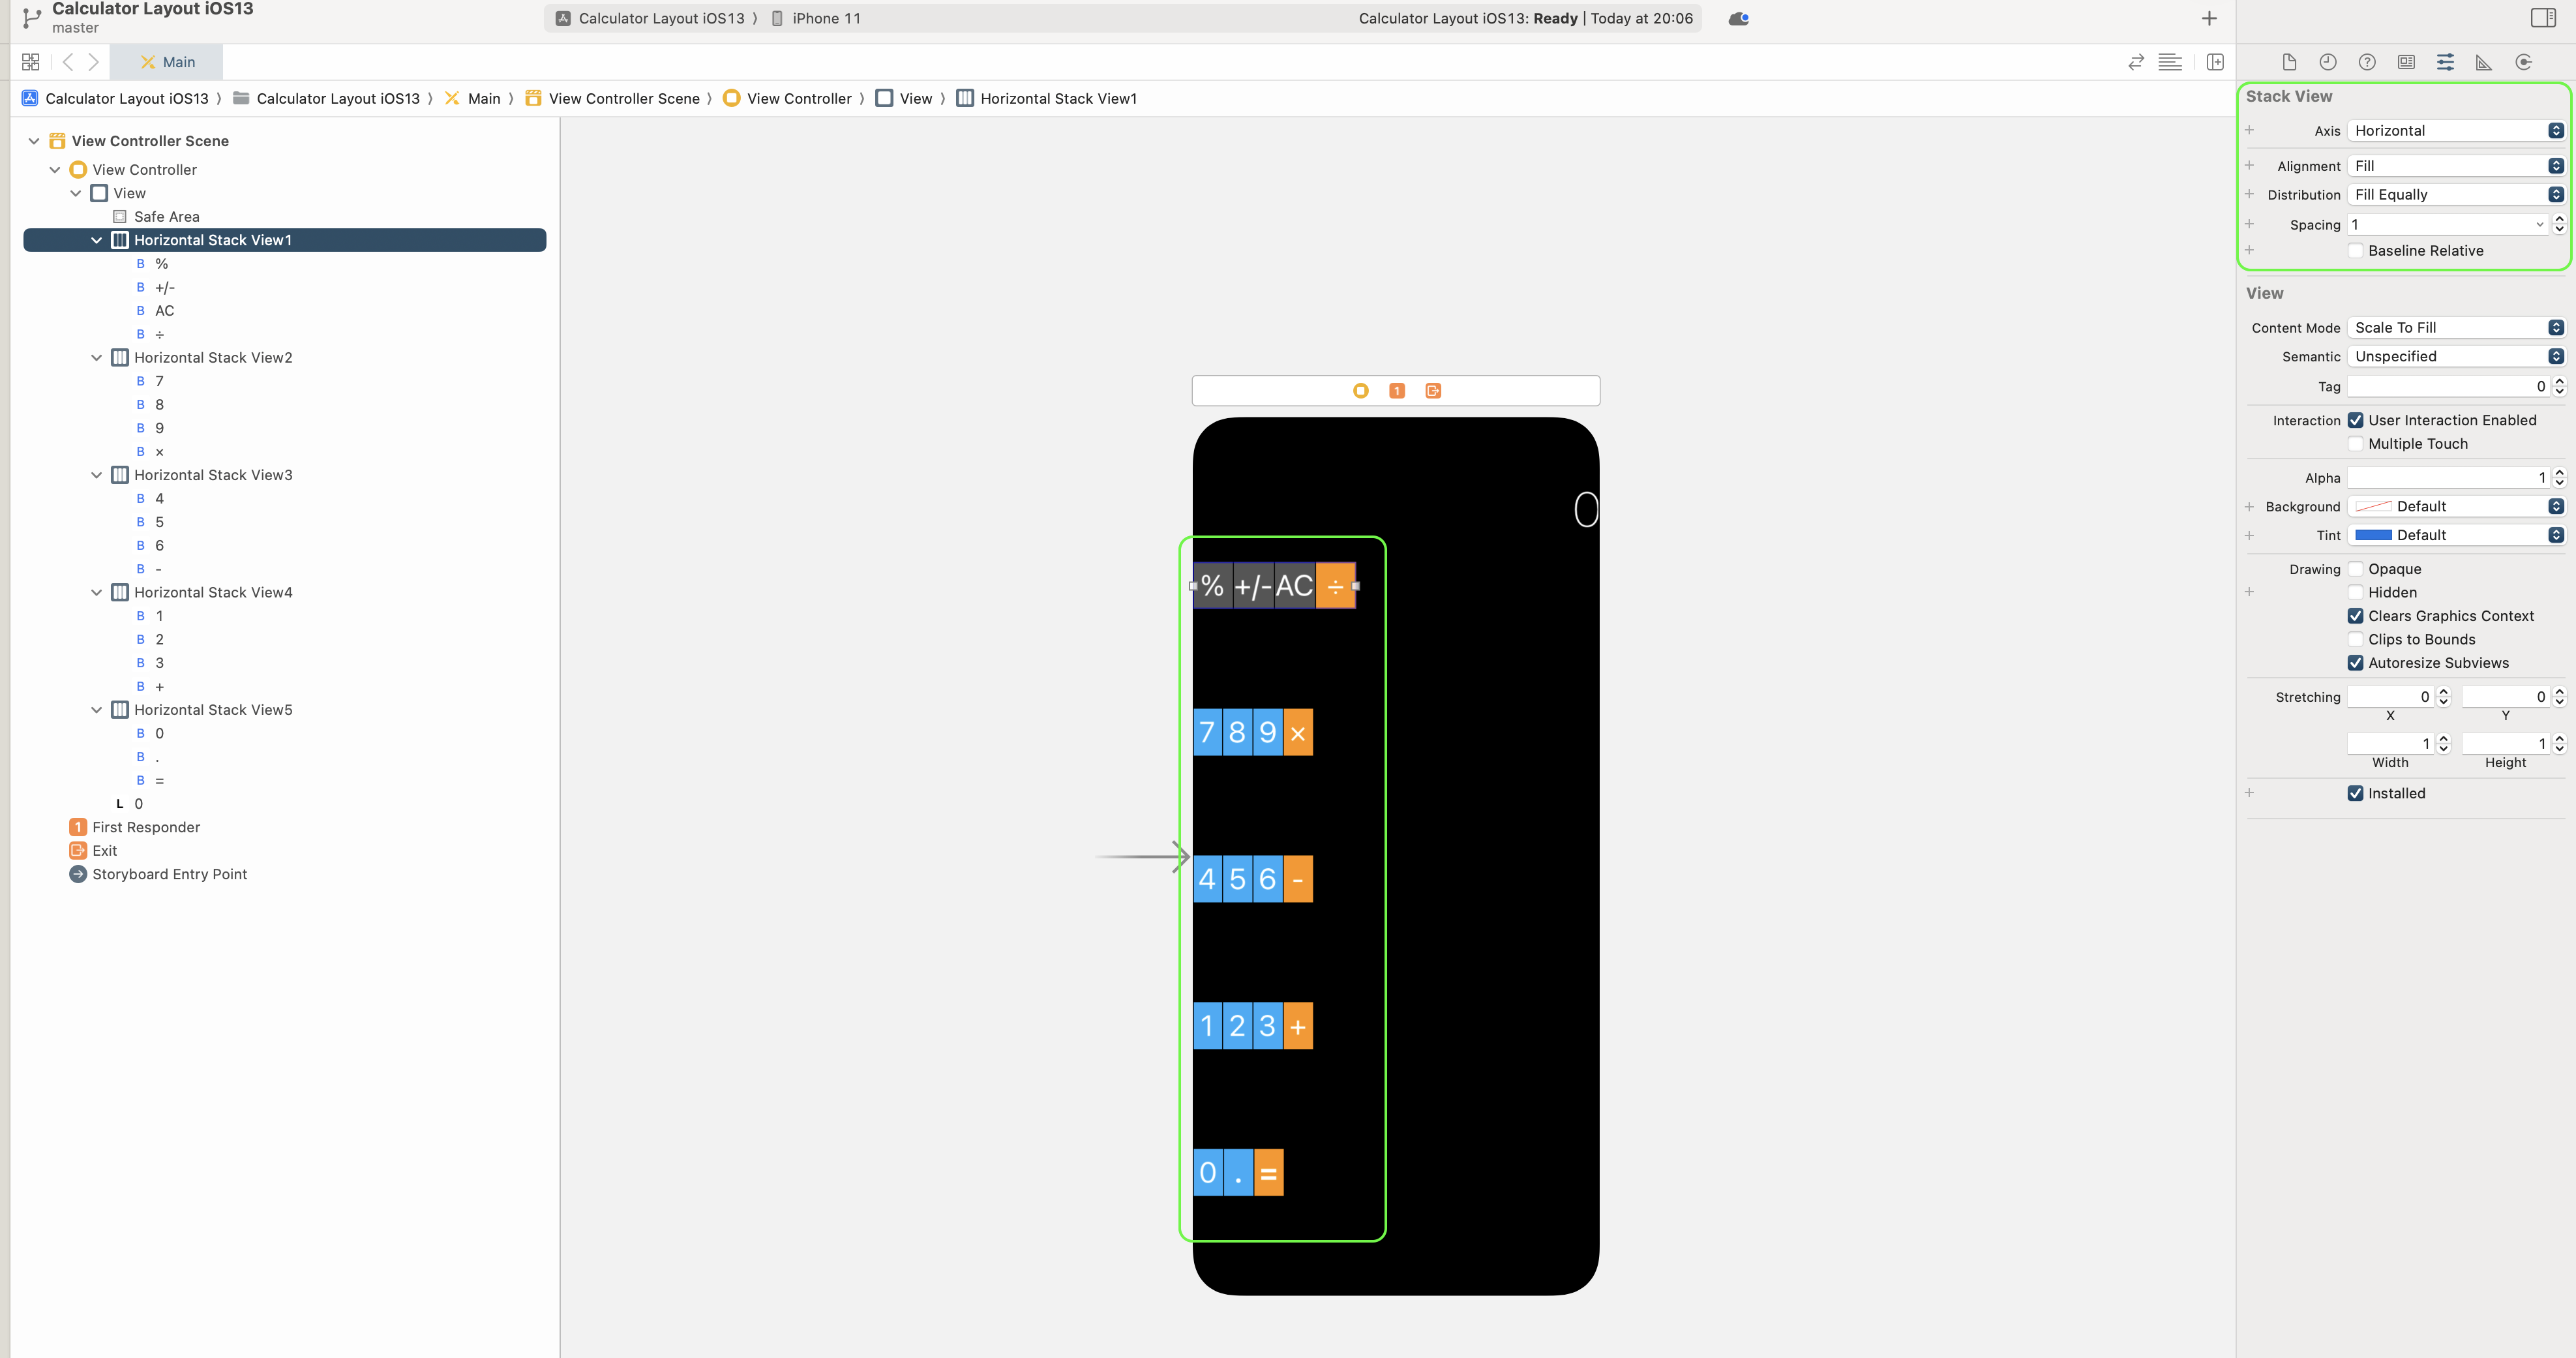Screen dimensions: 2576x1358
Task: Enable Clips to Bounds checkbox
Action: 2355,639
